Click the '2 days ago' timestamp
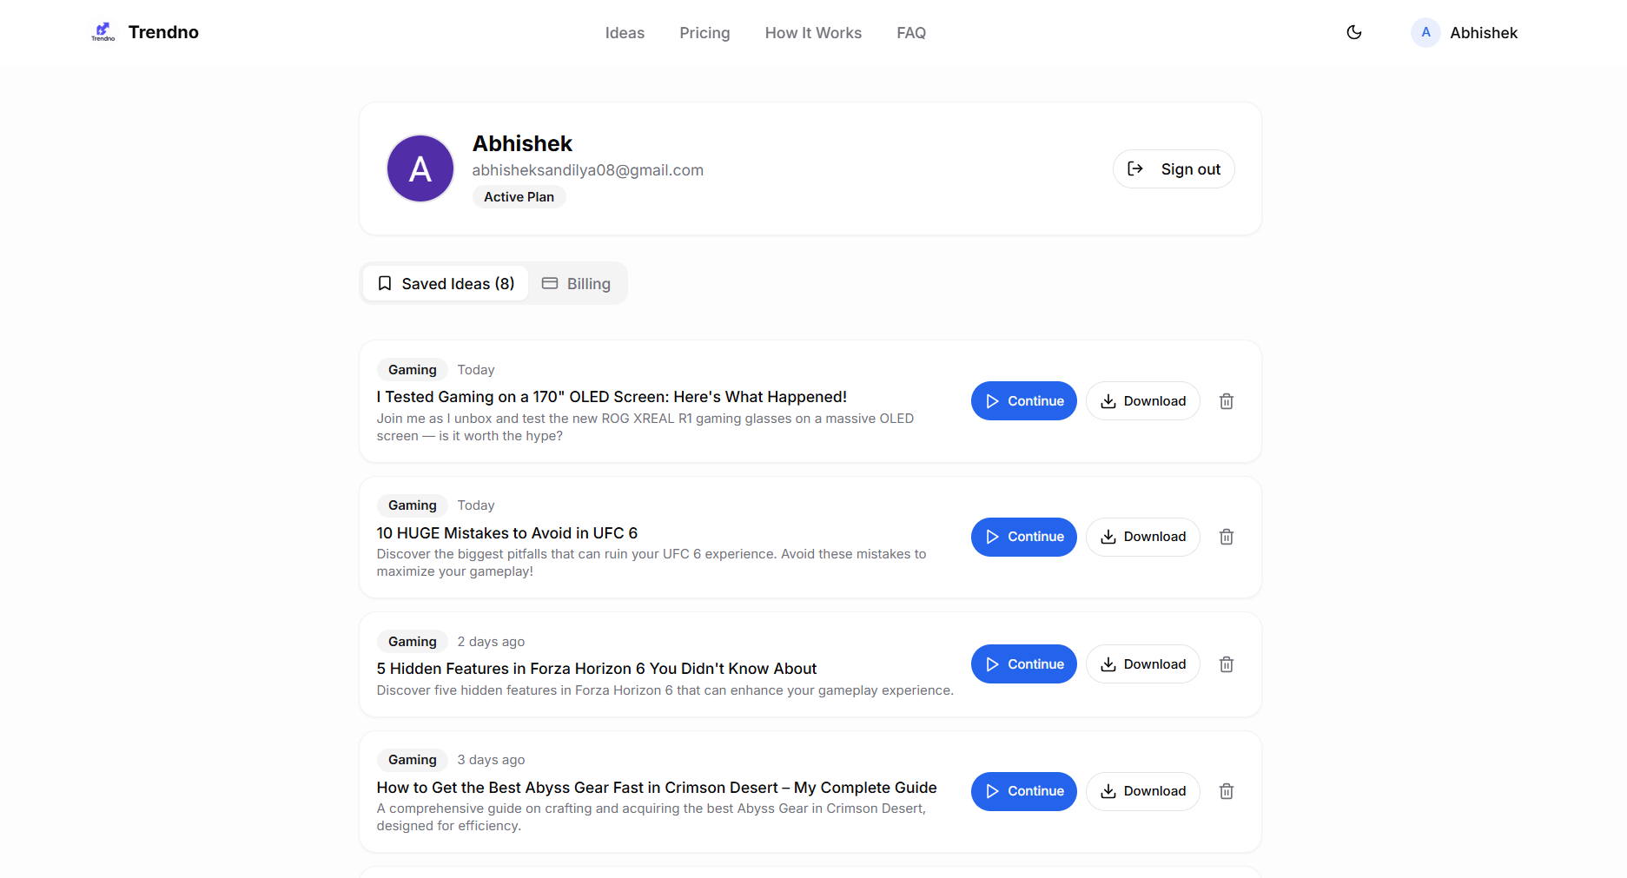 [x=491, y=642]
